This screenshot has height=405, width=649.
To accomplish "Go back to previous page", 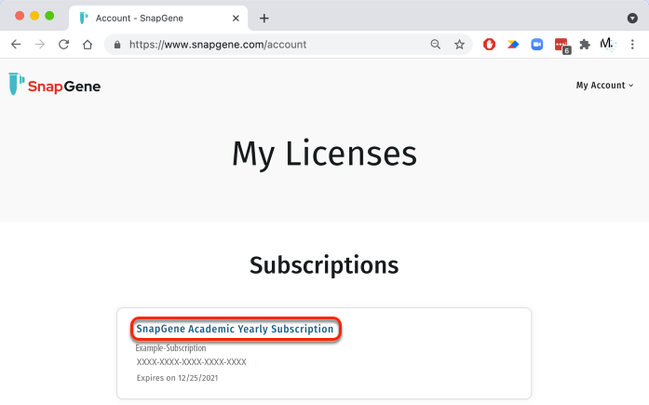I will click(x=16, y=44).
